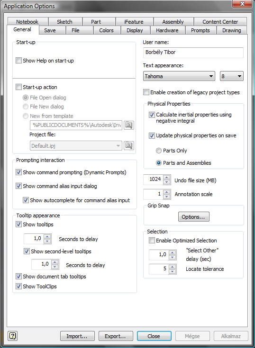
Task: Increase Select Other delay spinner value
Action: pyautogui.click(x=173, y=252)
